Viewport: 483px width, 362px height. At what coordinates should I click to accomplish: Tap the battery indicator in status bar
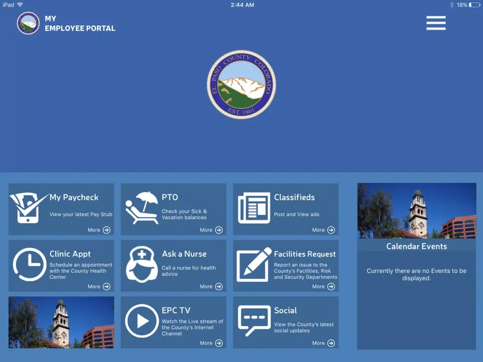point(474,5)
